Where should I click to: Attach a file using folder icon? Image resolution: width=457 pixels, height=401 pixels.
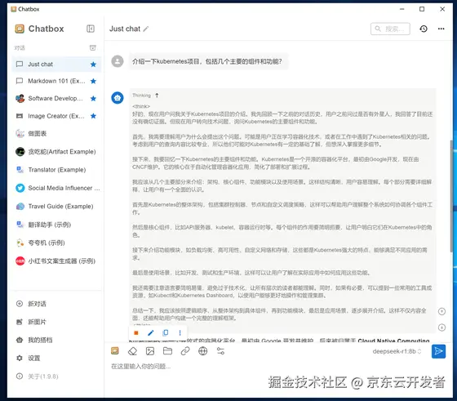(x=167, y=351)
